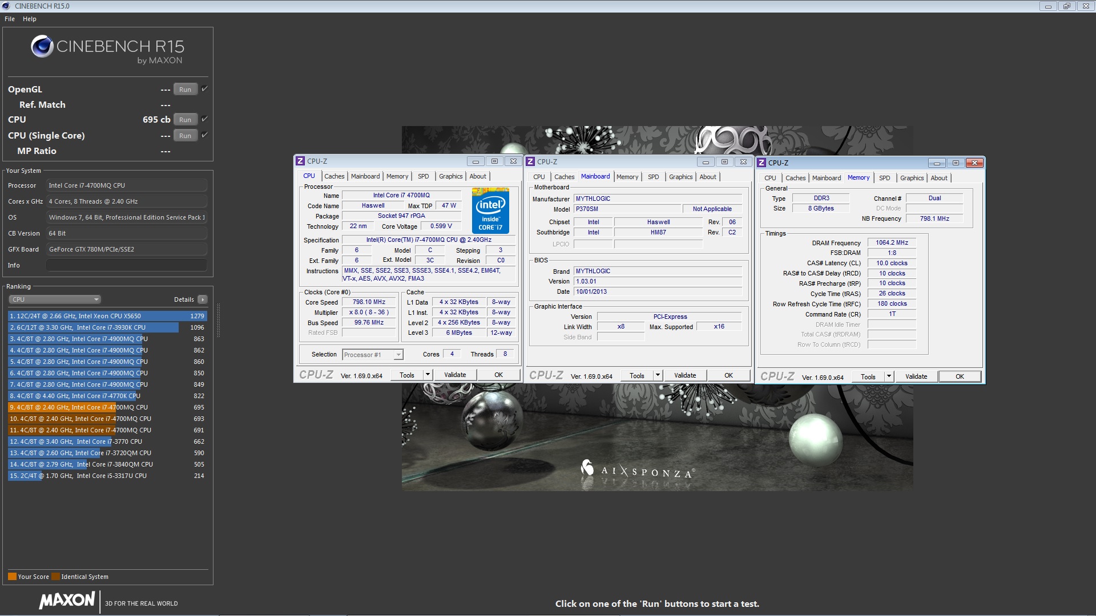The image size is (1096, 616).
Task: Click the MAXON logo at bottom left
Action: pos(67,600)
